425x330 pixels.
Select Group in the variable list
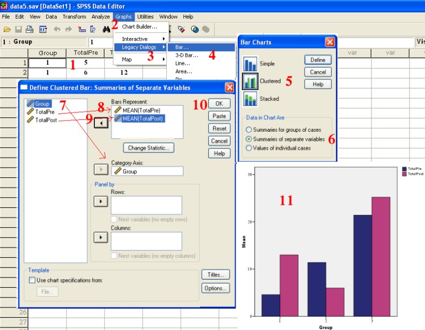pos(39,103)
